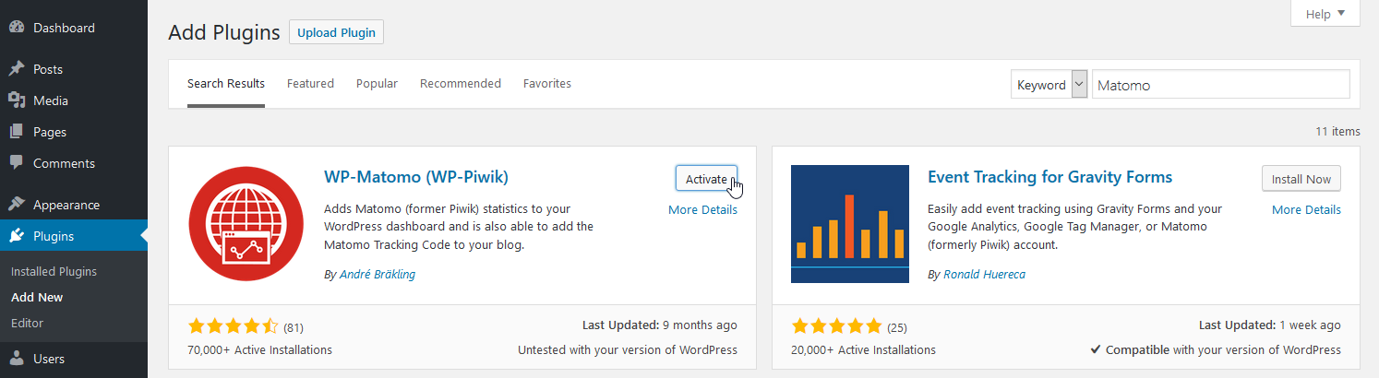Expand the Help panel
The image size is (1379, 378).
point(1325,14)
